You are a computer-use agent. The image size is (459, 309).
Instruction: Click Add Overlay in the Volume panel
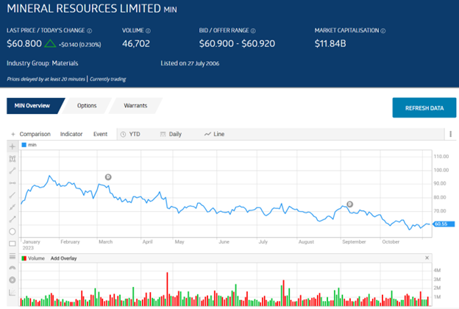[63, 258]
